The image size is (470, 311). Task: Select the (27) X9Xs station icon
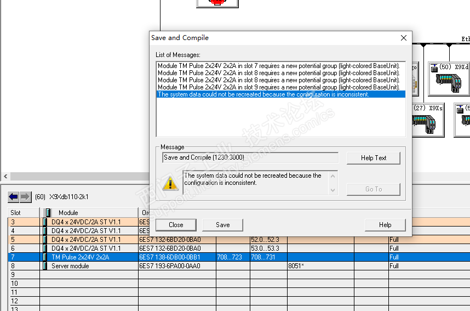(x=428, y=120)
